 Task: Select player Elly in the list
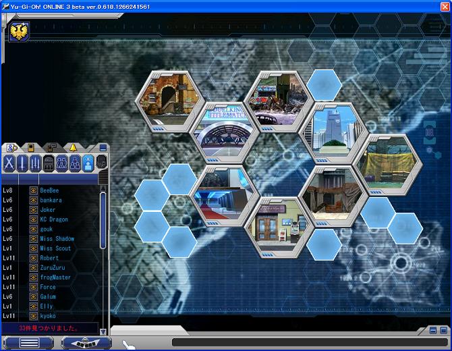click(51, 306)
